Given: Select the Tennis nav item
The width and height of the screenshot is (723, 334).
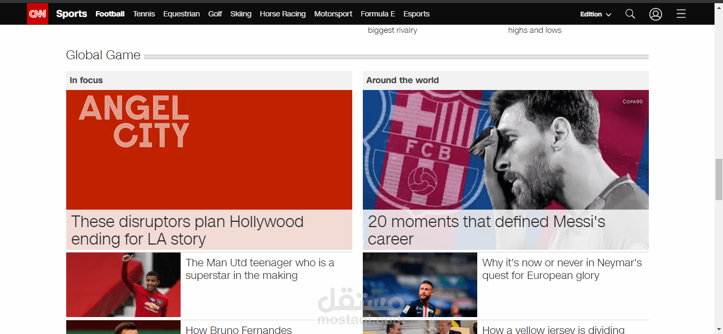Looking at the screenshot, I should (144, 14).
